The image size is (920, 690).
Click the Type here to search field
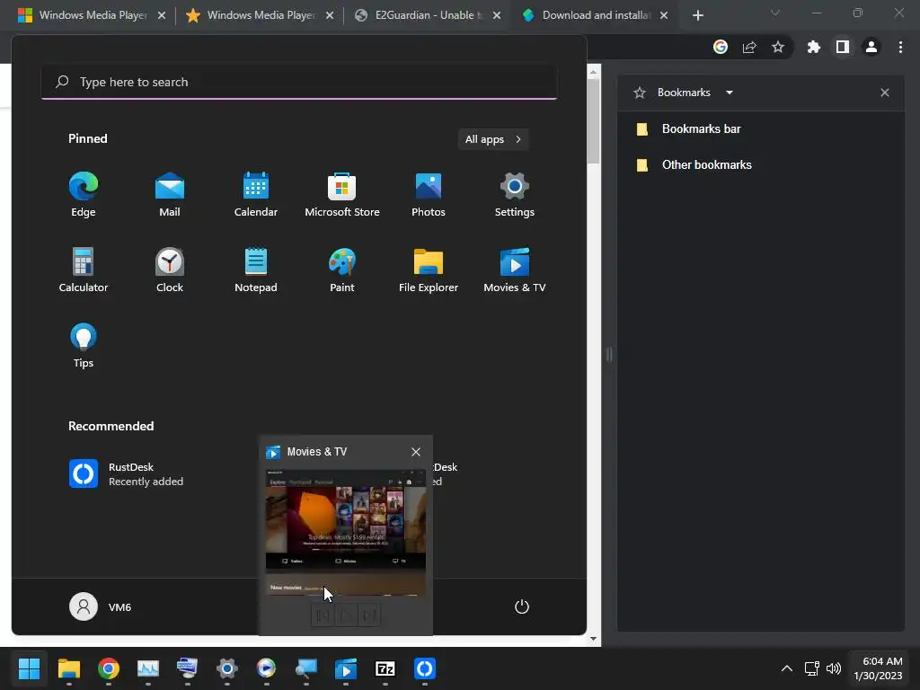(x=299, y=82)
